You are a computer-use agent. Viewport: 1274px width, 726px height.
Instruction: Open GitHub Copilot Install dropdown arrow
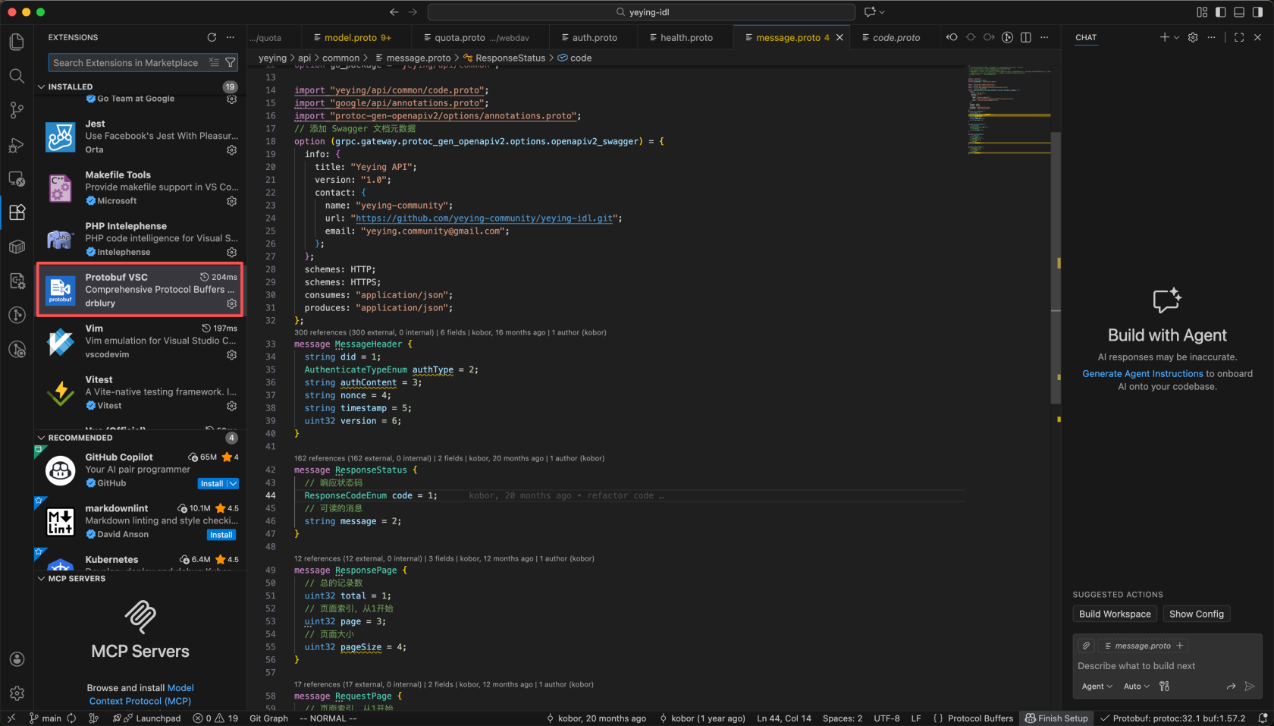(234, 484)
